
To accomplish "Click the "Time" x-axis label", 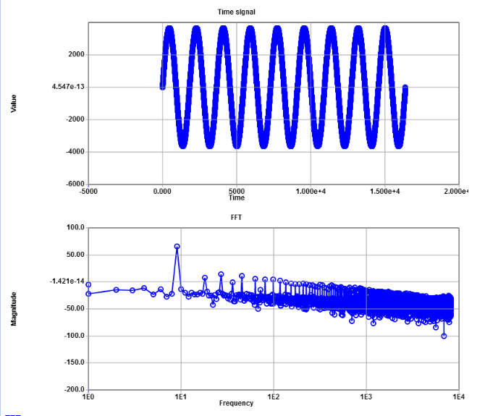I will click(x=237, y=198).
